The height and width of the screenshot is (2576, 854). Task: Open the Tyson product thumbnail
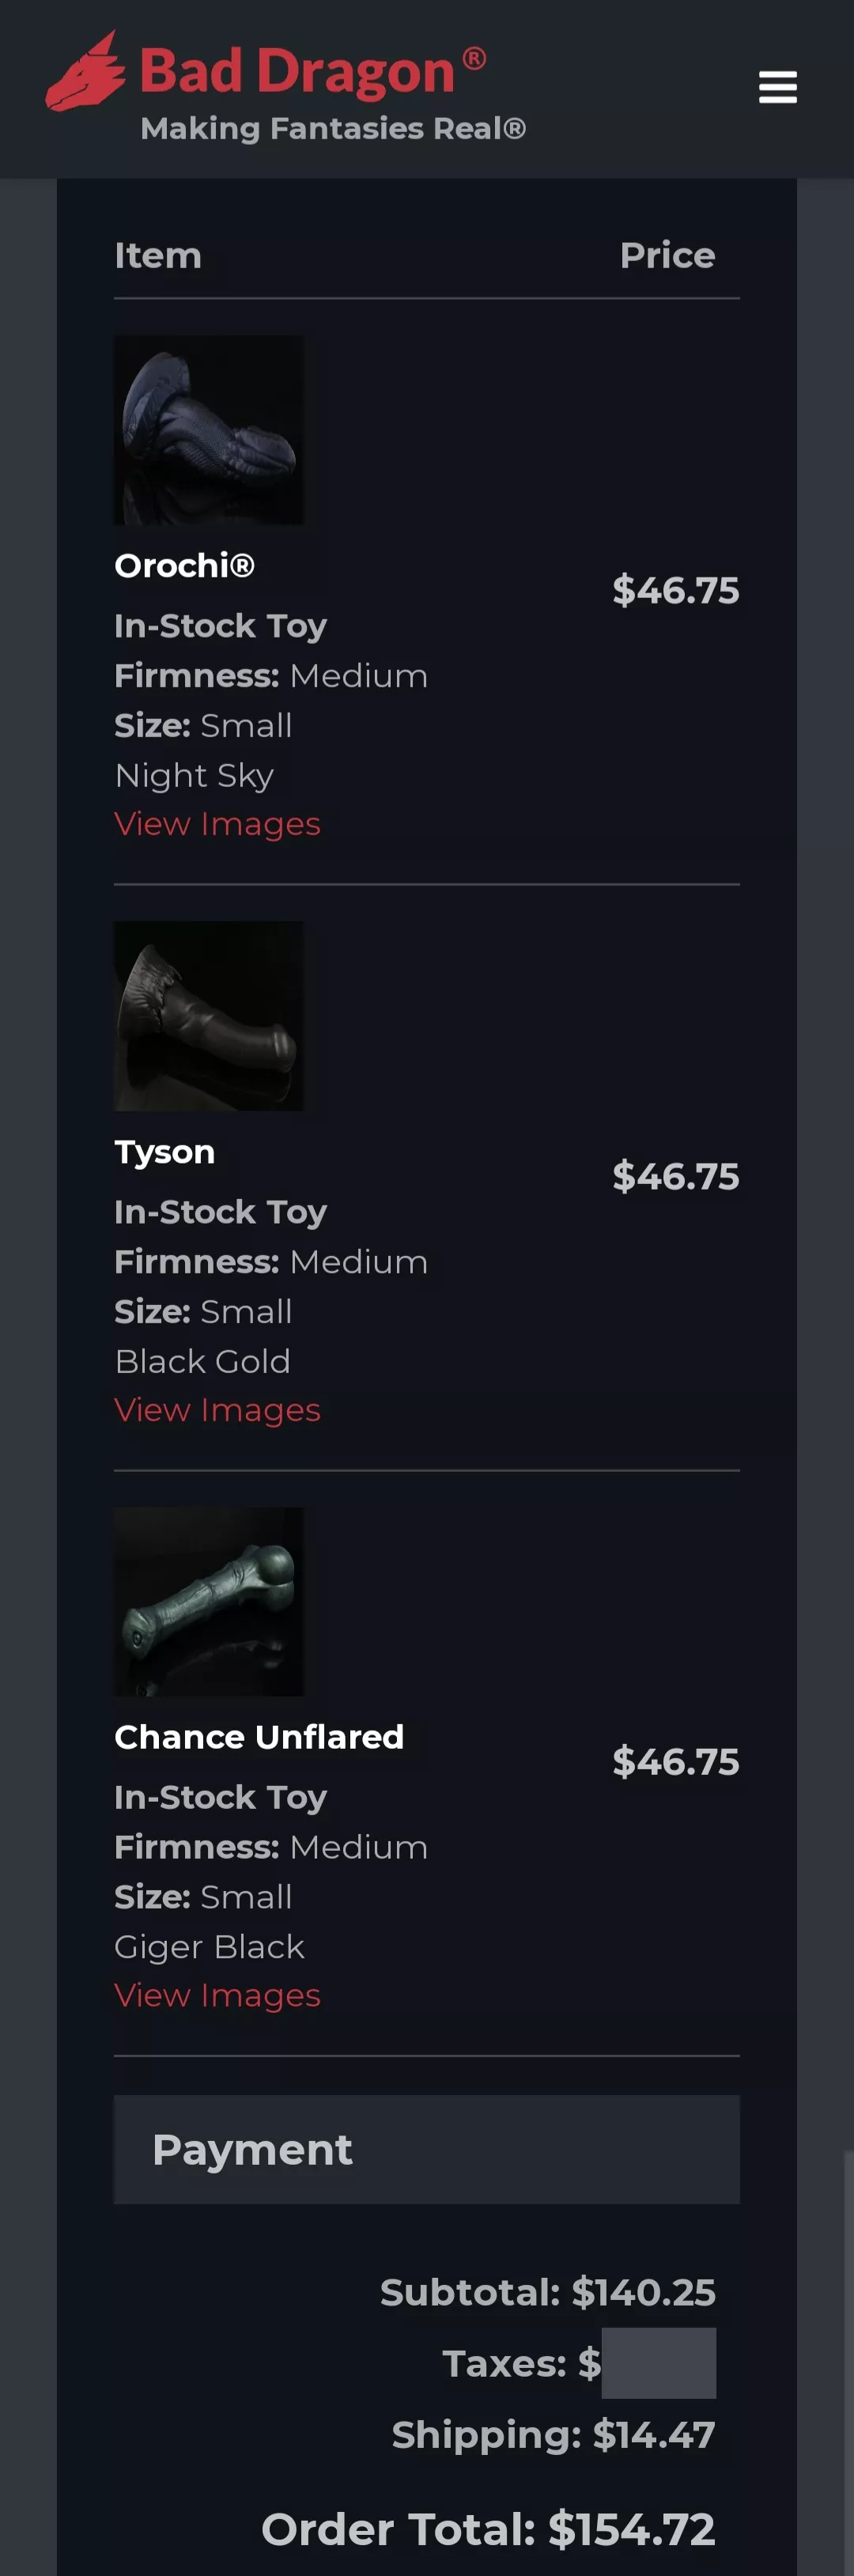(x=209, y=1015)
